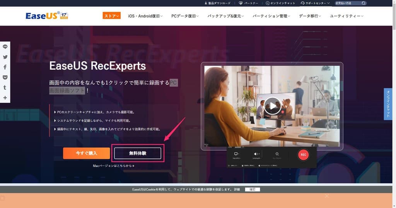Open パートナー link in top bar
This screenshot has height=208, width=396.
tap(249, 3)
